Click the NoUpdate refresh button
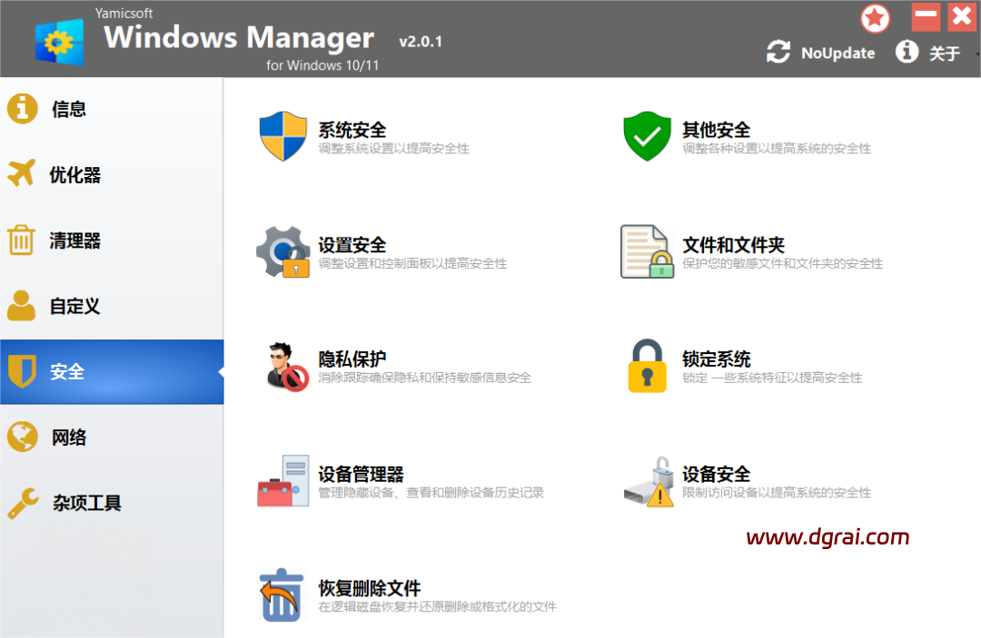981x638 pixels. (x=821, y=53)
